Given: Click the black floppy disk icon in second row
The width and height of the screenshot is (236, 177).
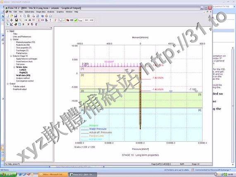Looking at the screenshot, I should point(17,20).
